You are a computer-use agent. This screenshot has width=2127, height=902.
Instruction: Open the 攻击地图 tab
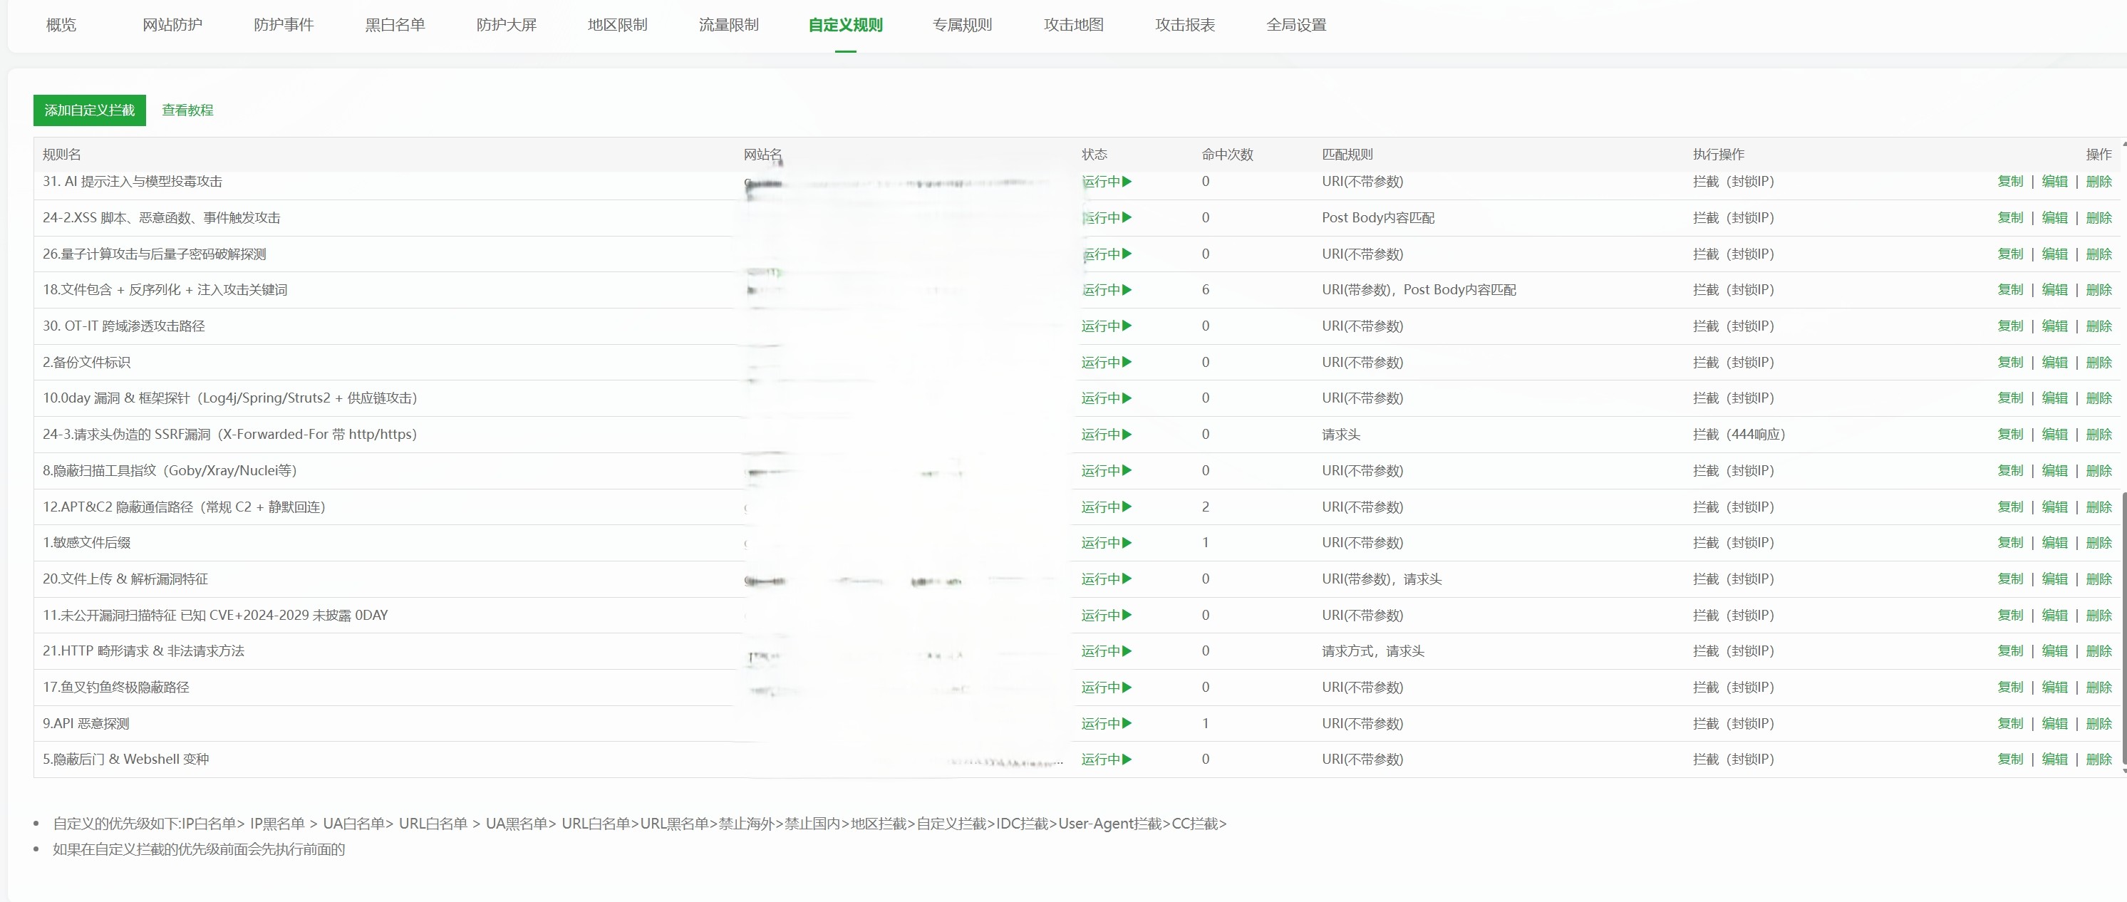pos(1072,25)
